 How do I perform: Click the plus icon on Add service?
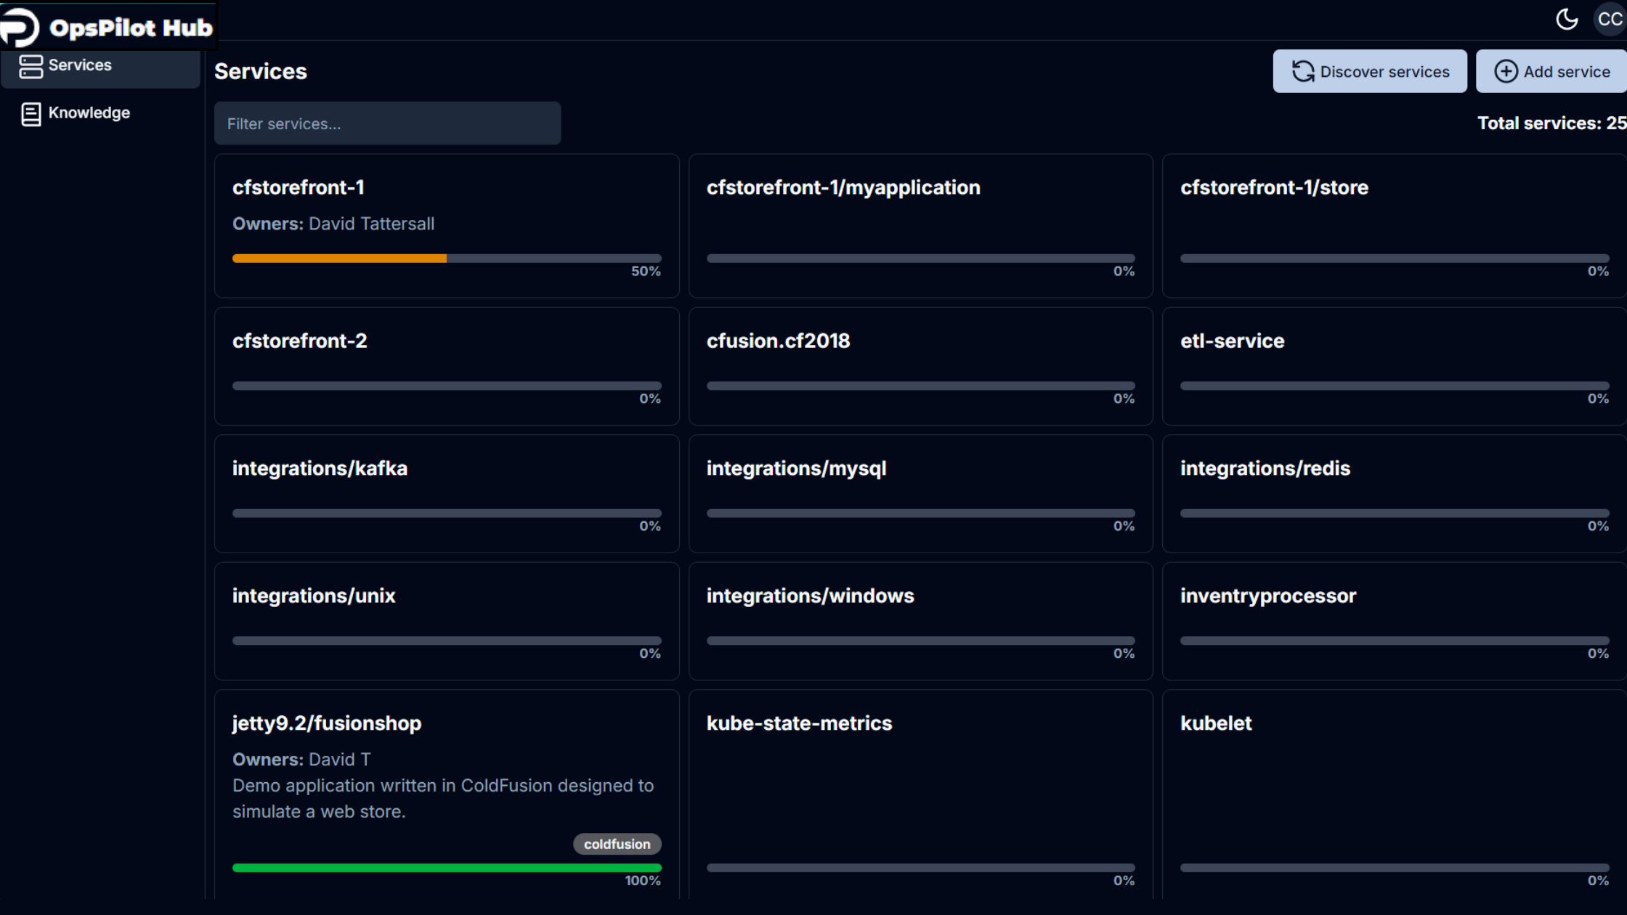[1506, 71]
